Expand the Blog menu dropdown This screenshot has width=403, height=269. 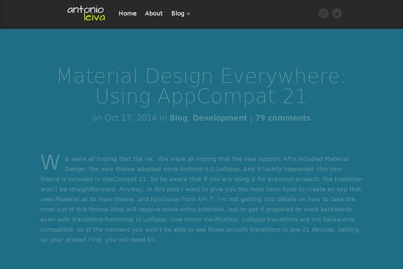[181, 13]
